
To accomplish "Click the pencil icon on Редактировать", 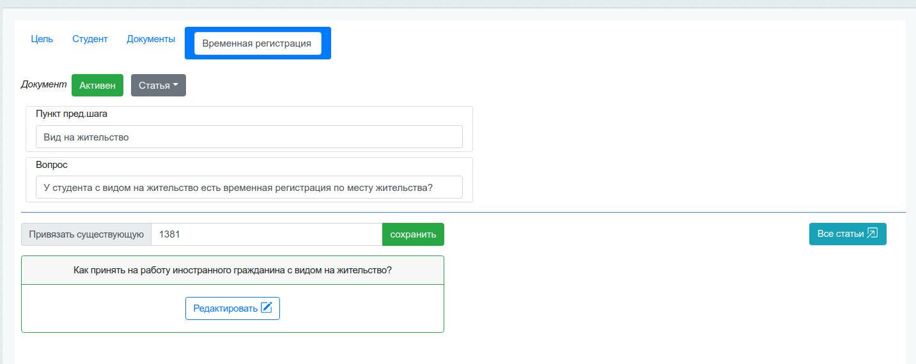I will (x=267, y=308).
